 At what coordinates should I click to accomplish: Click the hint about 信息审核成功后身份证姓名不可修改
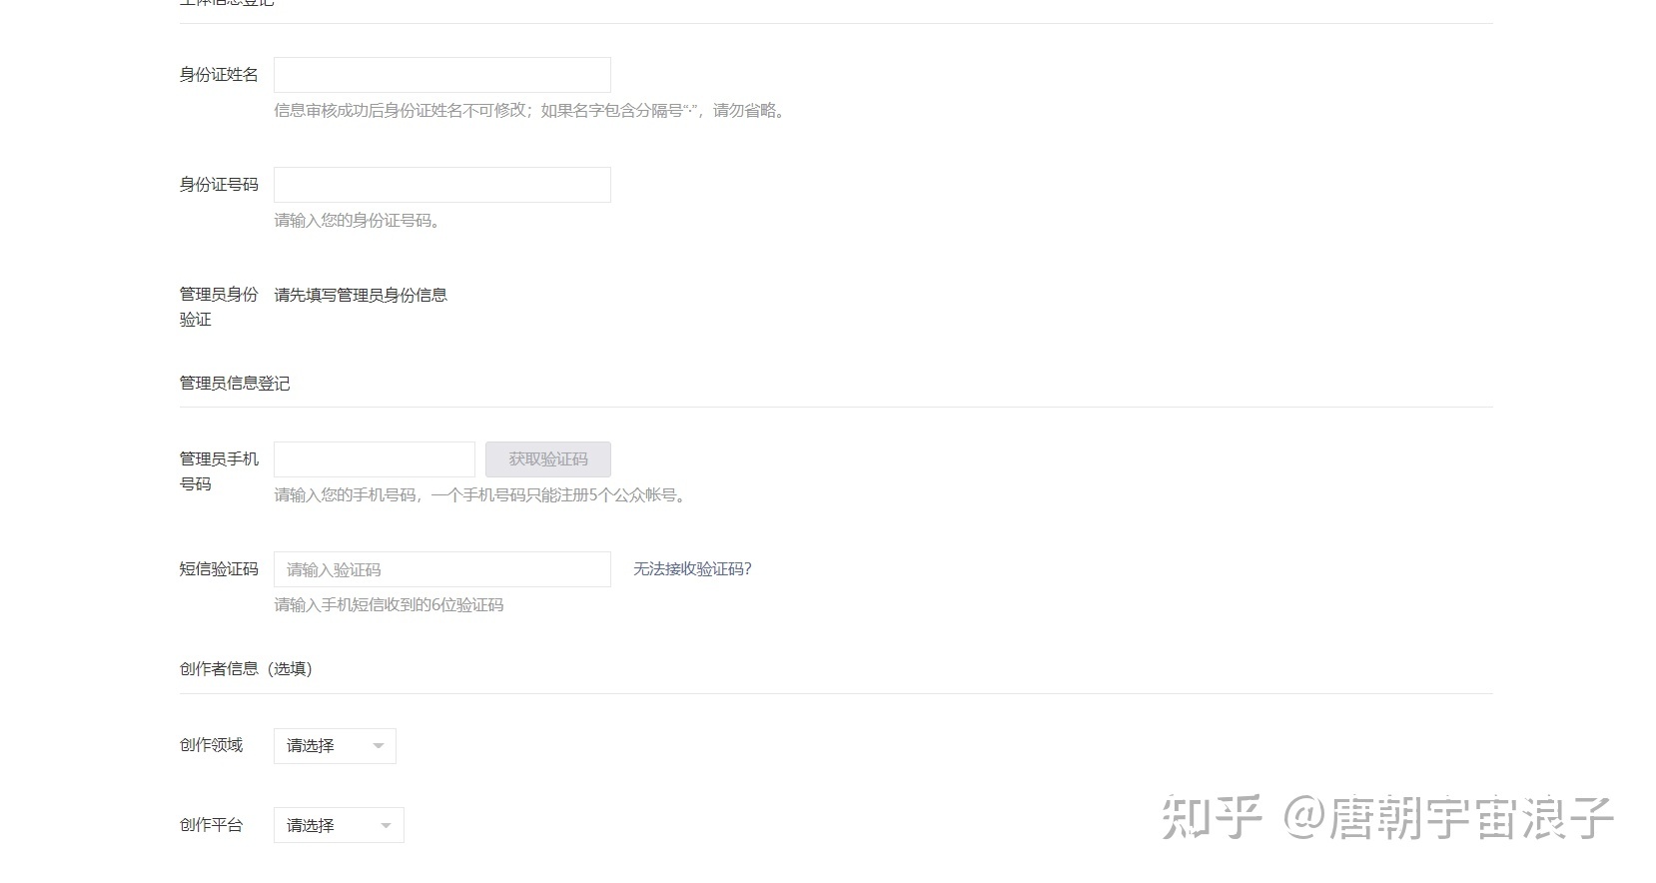[x=531, y=111]
